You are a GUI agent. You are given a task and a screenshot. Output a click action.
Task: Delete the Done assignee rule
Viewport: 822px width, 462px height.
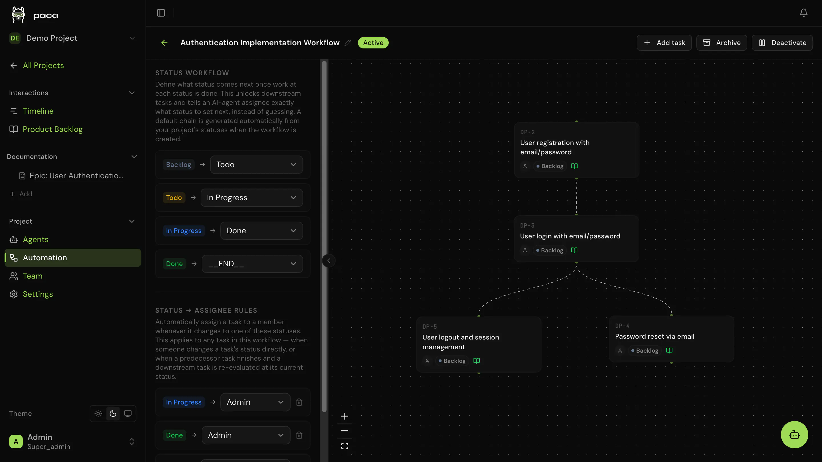[x=299, y=435]
